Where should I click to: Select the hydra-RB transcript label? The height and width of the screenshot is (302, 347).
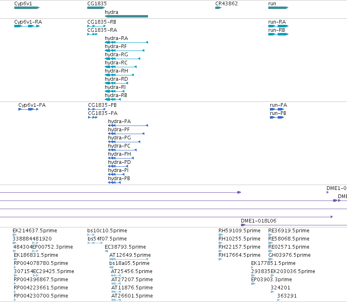click(x=116, y=96)
